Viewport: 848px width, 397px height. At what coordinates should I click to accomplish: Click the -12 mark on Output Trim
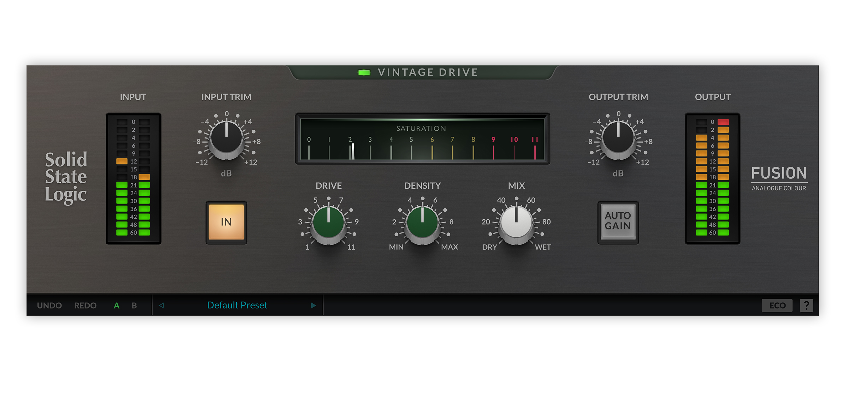[x=594, y=162]
